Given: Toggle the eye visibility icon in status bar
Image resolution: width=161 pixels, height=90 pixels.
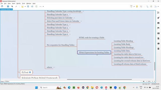Looking at the screenshot, I should tap(144, 81).
